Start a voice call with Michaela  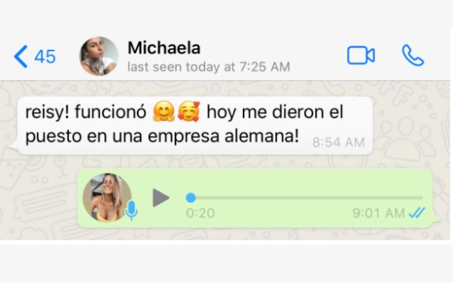pyautogui.click(x=413, y=55)
